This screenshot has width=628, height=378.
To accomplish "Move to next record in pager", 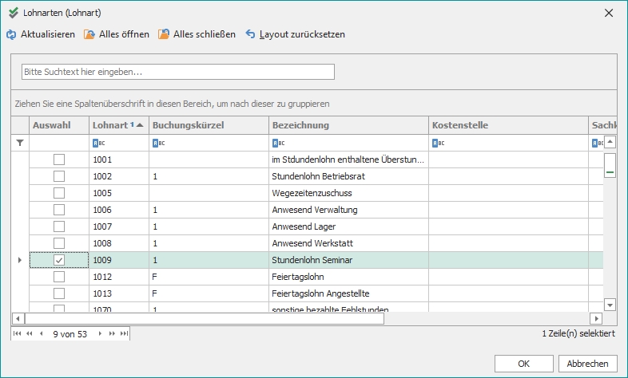I will click(x=101, y=333).
